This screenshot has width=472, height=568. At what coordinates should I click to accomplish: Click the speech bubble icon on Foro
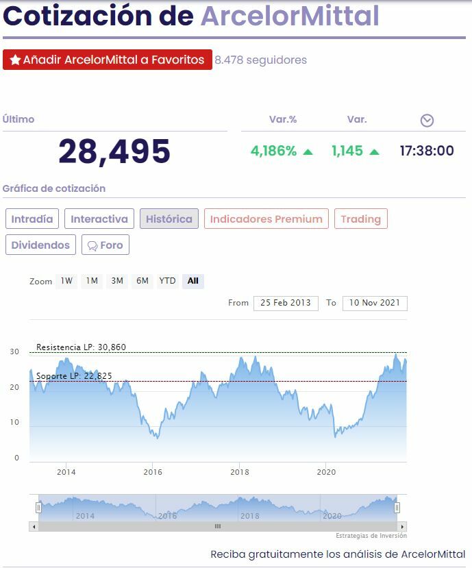coord(92,246)
